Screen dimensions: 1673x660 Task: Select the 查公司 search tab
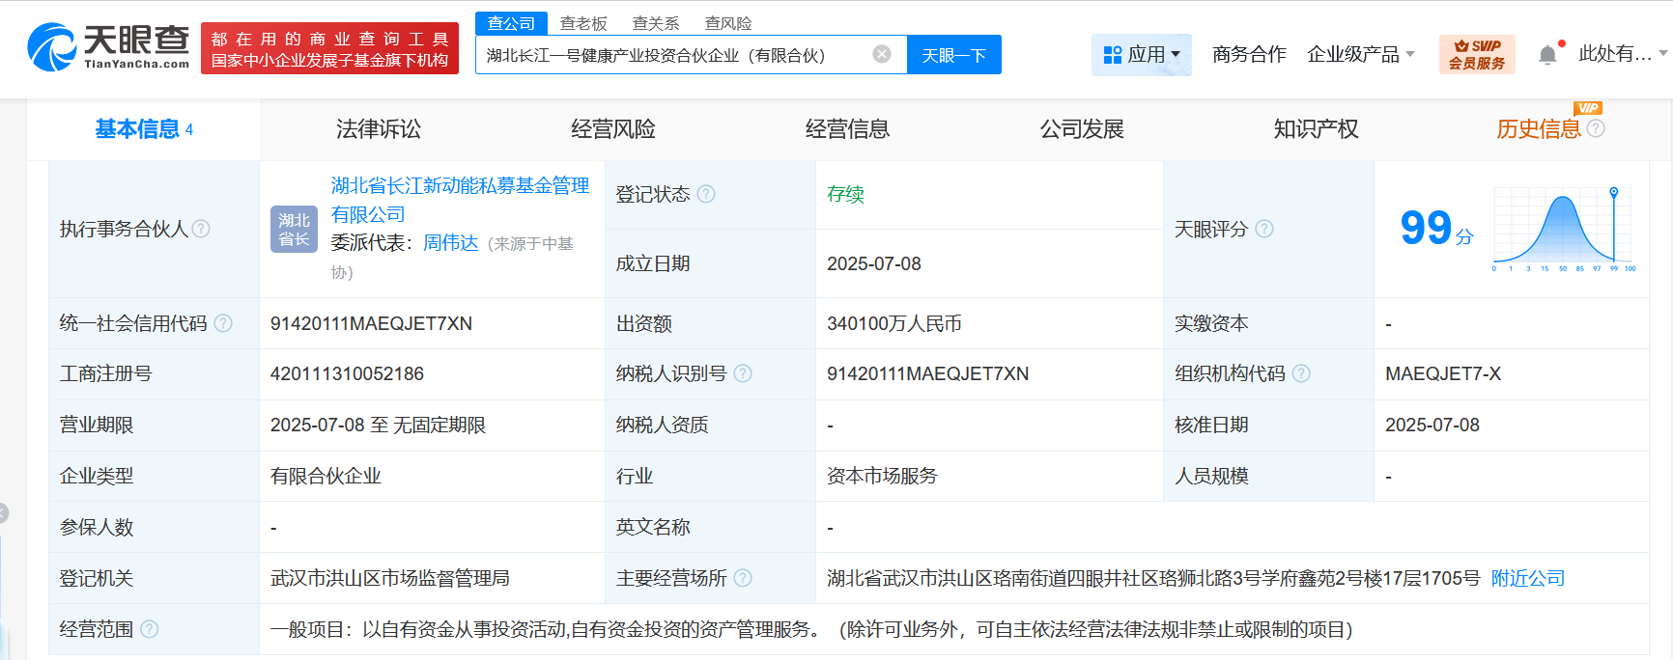[511, 23]
